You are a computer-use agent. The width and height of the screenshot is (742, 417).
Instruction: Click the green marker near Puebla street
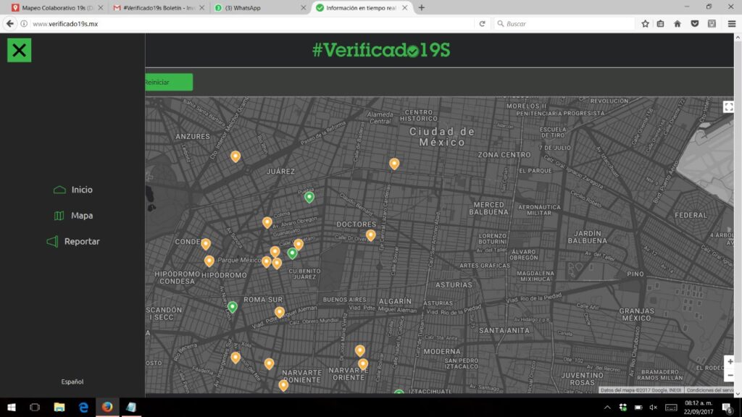pyautogui.click(x=309, y=196)
